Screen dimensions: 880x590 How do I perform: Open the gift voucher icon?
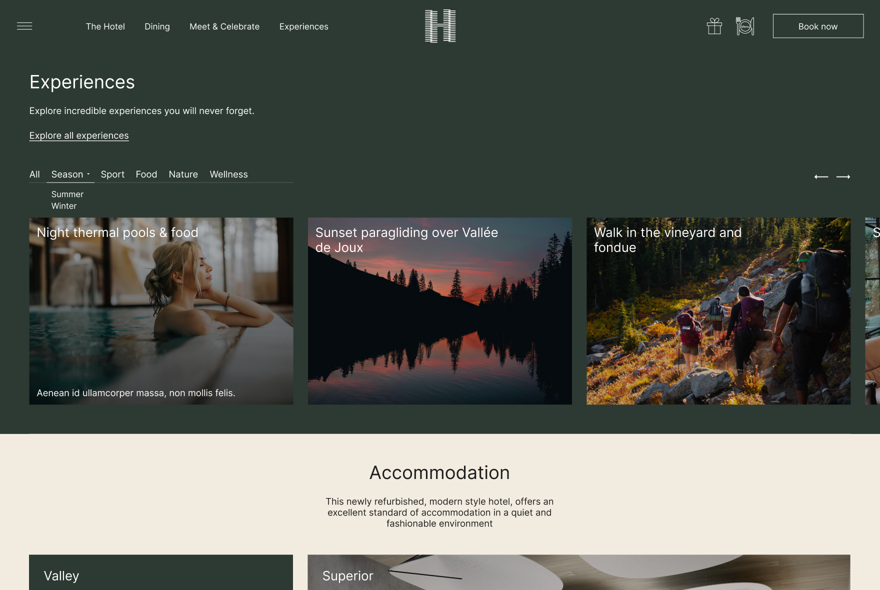pos(714,26)
